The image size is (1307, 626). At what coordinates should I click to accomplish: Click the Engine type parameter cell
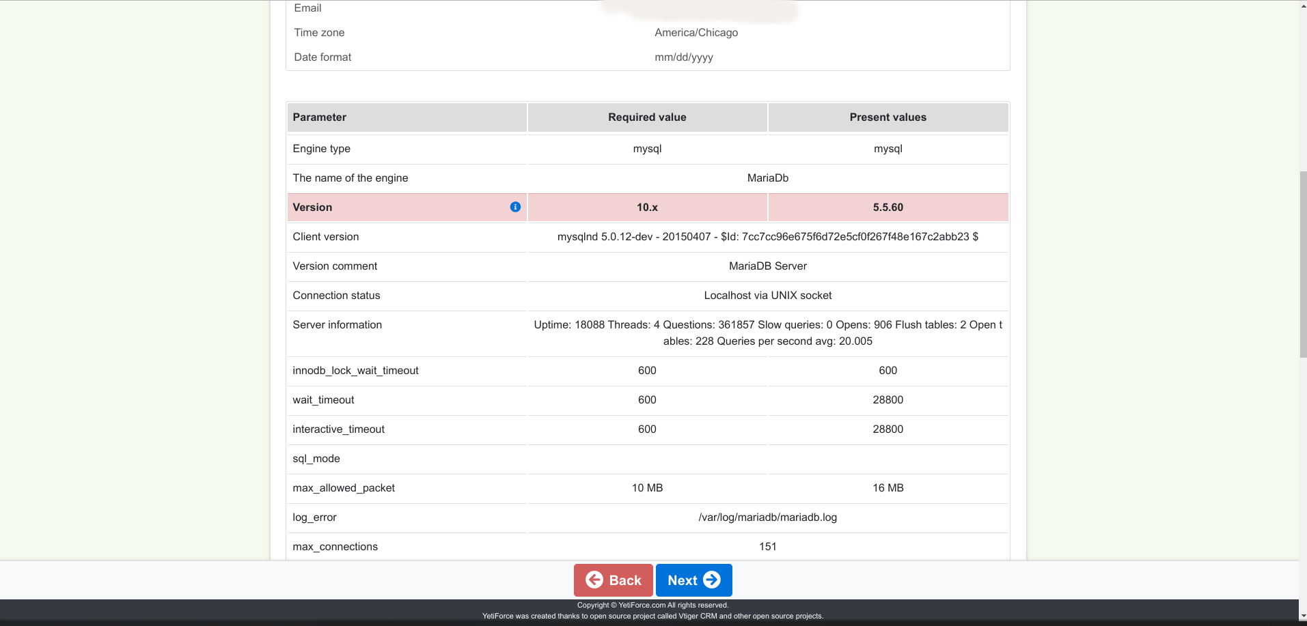pyautogui.click(x=407, y=149)
